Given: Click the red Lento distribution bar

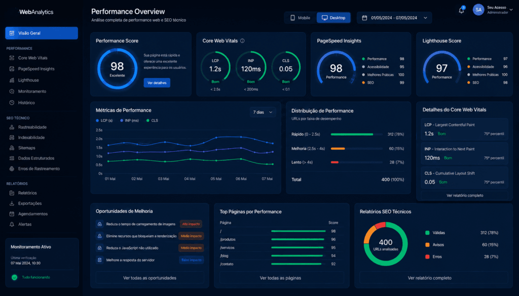Looking at the screenshot, I should [335, 162].
